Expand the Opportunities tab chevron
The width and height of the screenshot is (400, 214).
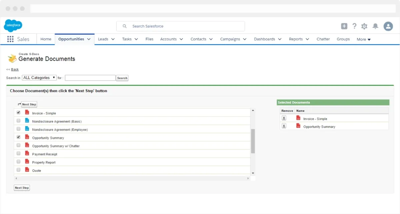point(89,39)
